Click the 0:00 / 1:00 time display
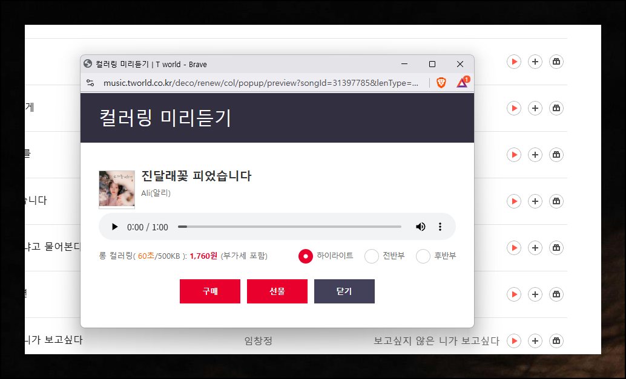The width and height of the screenshot is (626, 379). coord(147,227)
